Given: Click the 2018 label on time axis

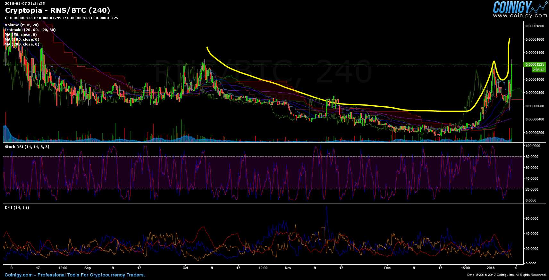Looking at the screenshot, I should (491, 268).
